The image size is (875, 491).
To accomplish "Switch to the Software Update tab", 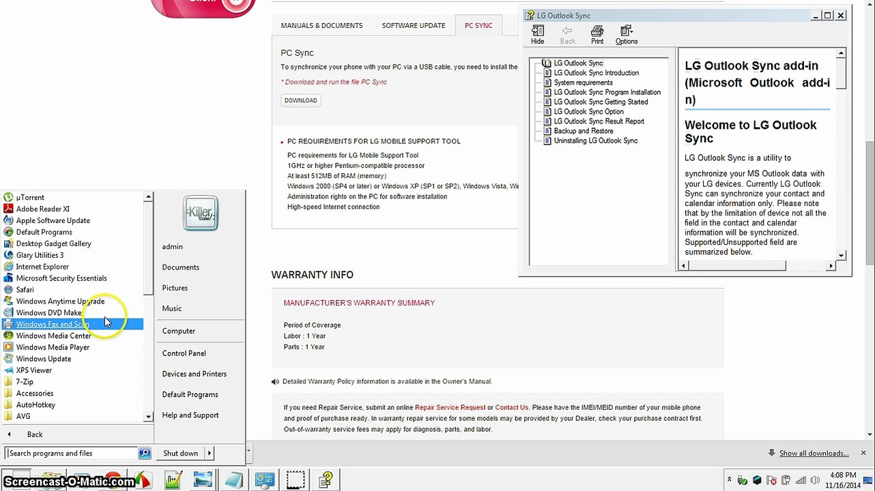I will [414, 25].
